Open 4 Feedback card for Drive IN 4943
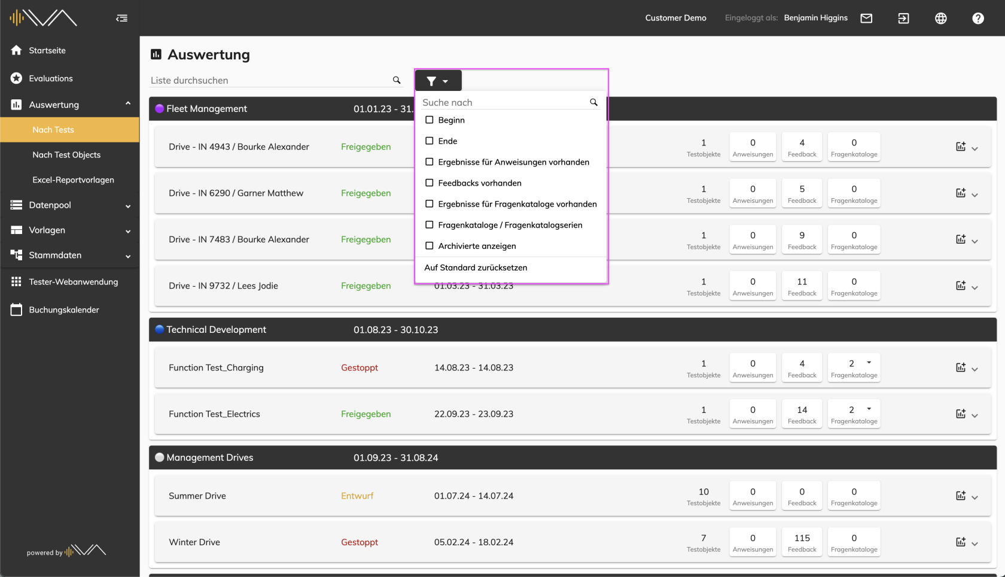The image size is (1005, 577). pos(802,147)
